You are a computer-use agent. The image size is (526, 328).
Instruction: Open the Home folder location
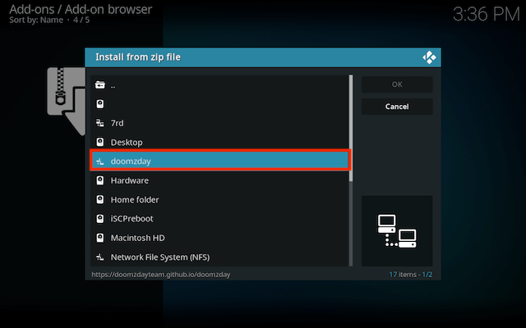click(x=219, y=199)
